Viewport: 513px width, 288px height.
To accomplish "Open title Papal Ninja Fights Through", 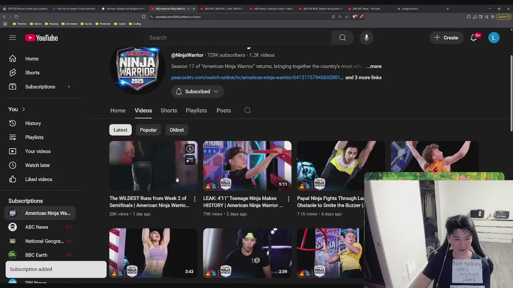I will 331,202.
